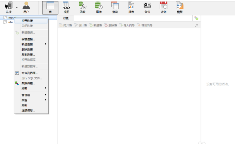This screenshot has width=235, height=144.
Task: Open the 新建连接 submenu entry
Action: pos(31,44)
